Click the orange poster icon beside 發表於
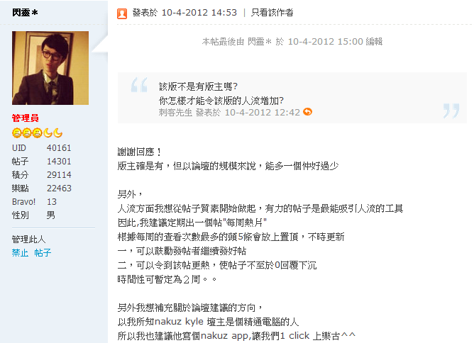Screen dimensions: 474x343 tap(122, 13)
